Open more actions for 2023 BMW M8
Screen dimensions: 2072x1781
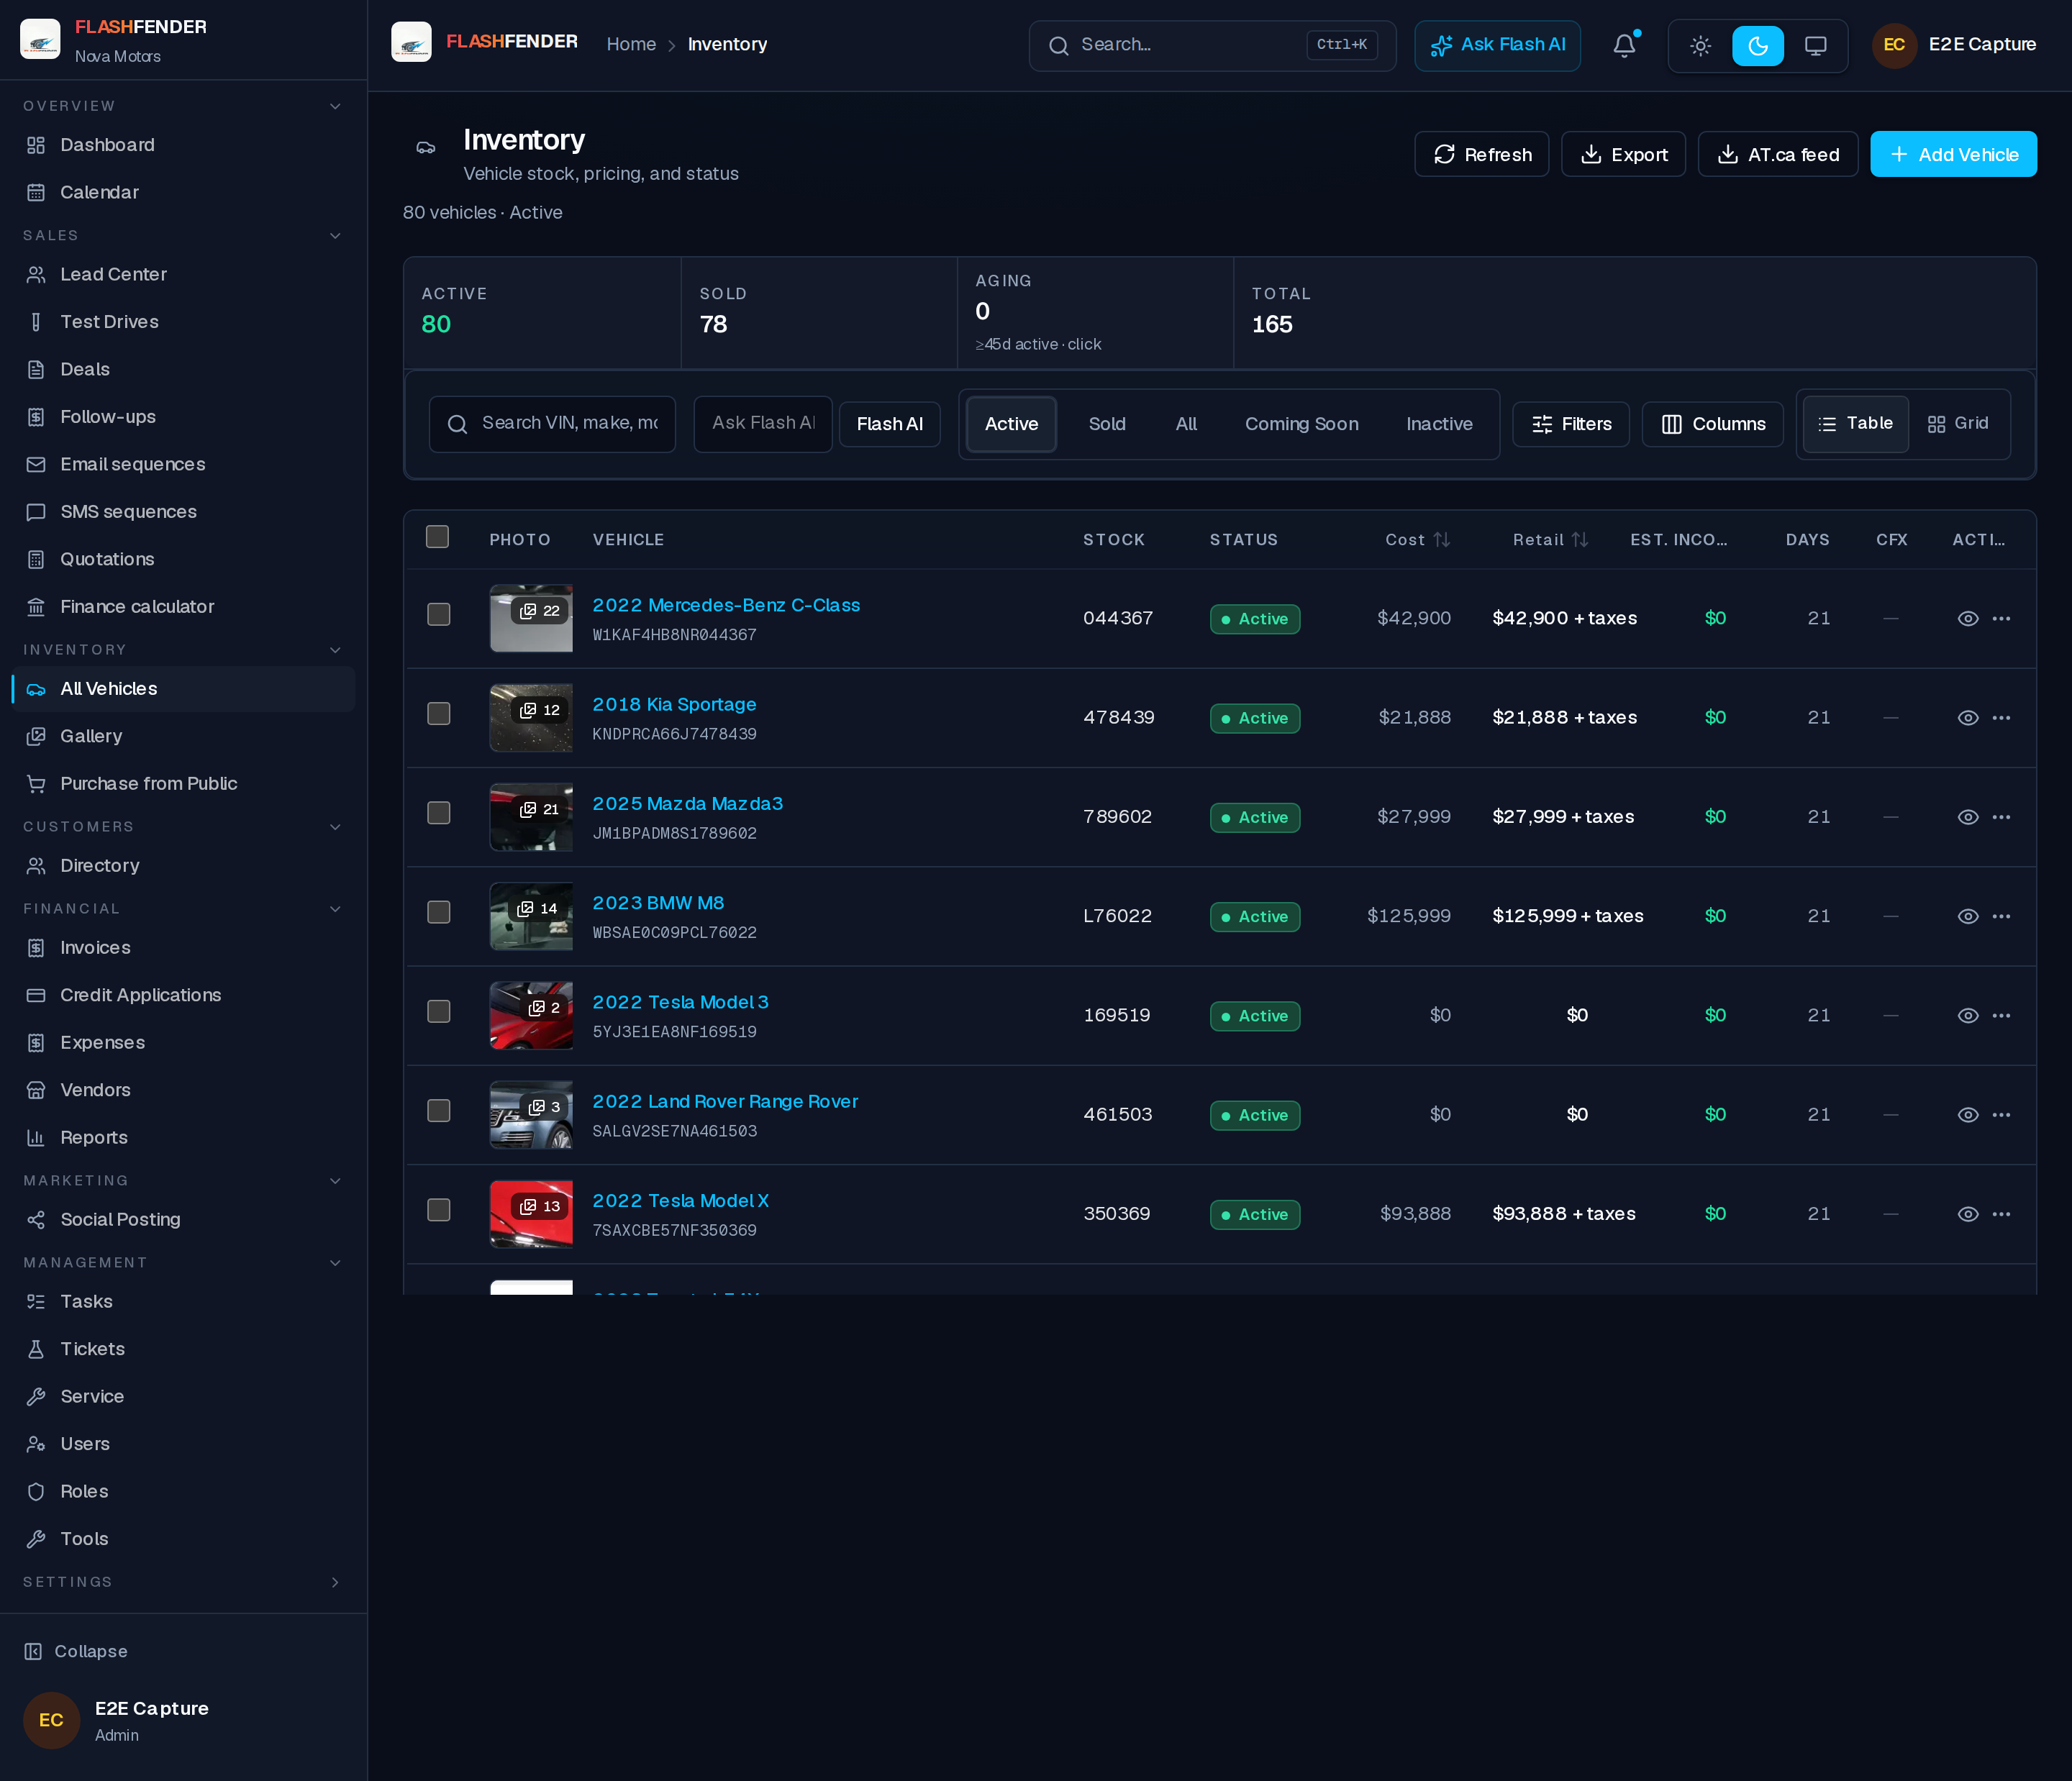click(2001, 916)
